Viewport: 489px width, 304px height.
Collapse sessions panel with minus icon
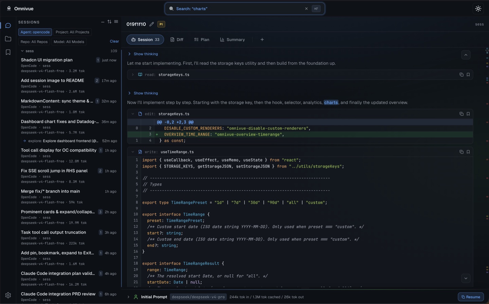(103, 22)
